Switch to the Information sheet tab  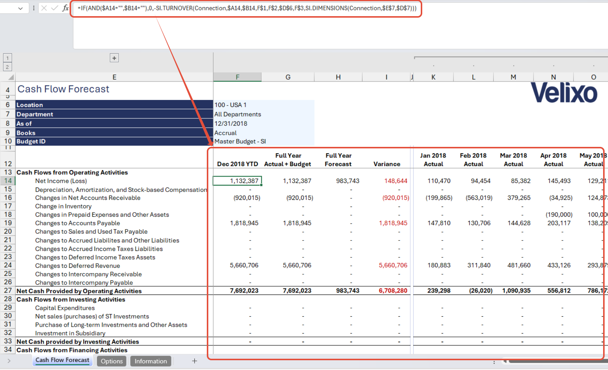[x=151, y=361]
